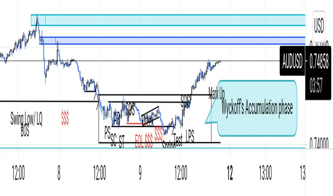Select the LPS annotation label

click(190, 136)
